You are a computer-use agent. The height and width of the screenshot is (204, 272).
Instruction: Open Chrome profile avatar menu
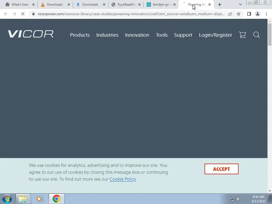click(x=258, y=14)
